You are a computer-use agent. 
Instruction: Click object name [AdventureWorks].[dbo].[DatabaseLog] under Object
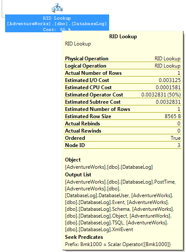(109, 167)
